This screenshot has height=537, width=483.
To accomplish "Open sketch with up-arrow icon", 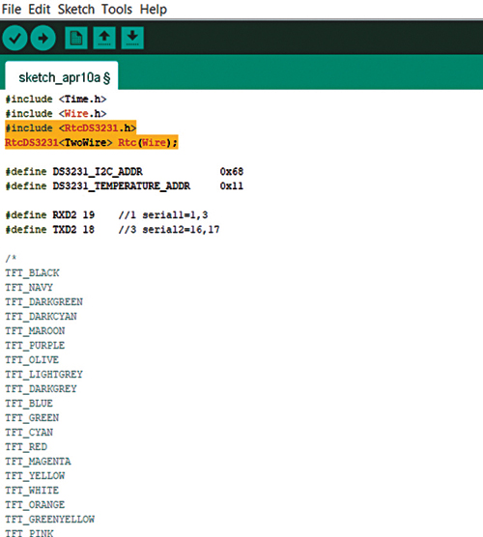I will click(104, 38).
